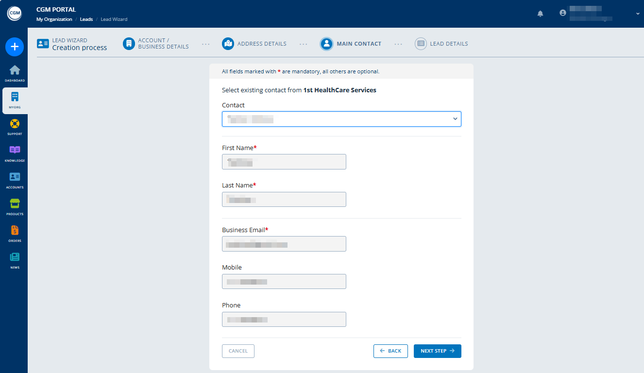Open Leads breadcrumb link
Viewport: 644px width, 373px height.
[x=86, y=19]
